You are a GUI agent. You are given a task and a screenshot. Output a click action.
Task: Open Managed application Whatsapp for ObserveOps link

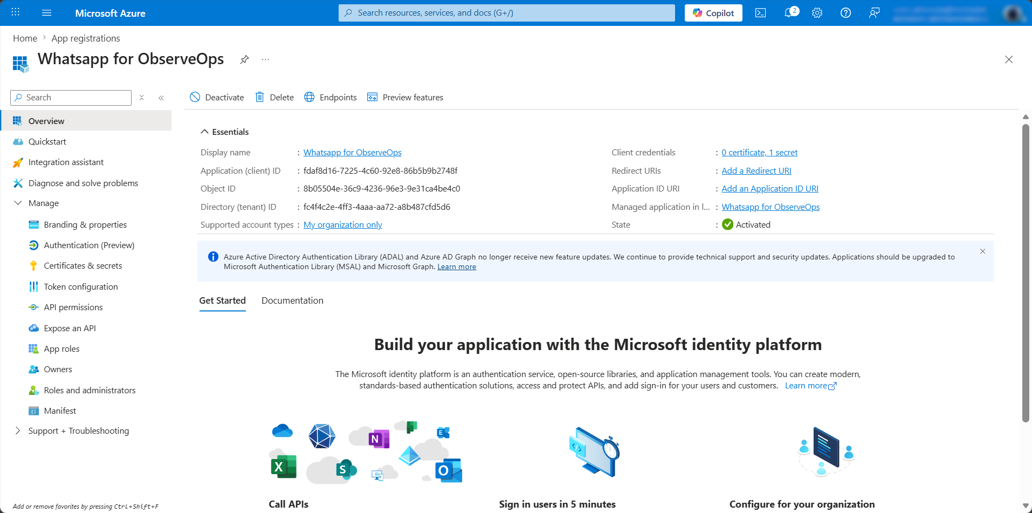[770, 207]
